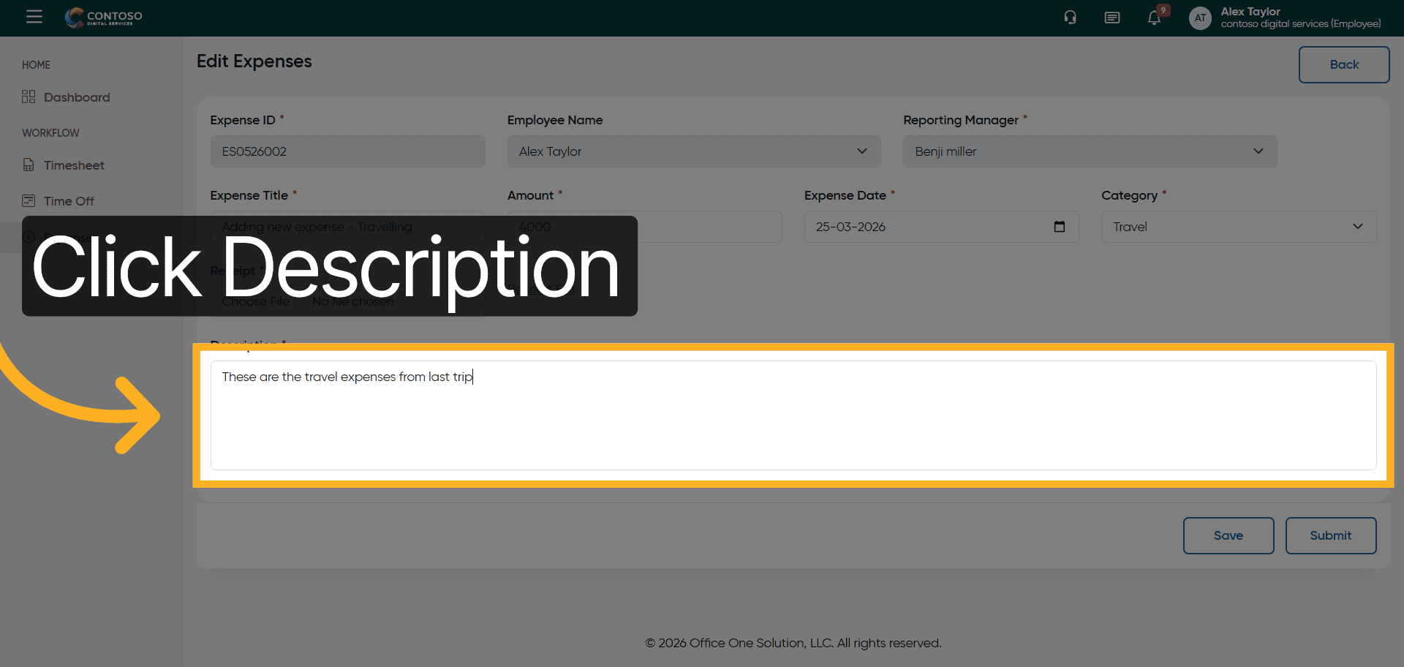Open the headset support icon
The width and height of the screenshot is (1404, 667).
point(1070,18)
